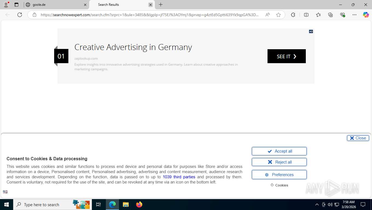372x210 pixels.
Task: Open the tab actions menu icon
Action: [x=16, y=5]
